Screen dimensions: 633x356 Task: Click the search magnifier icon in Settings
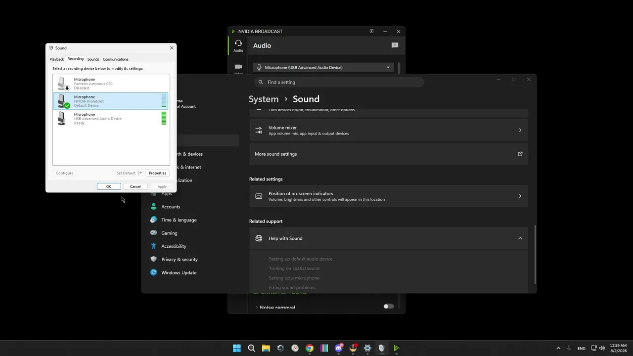[261, 82]
